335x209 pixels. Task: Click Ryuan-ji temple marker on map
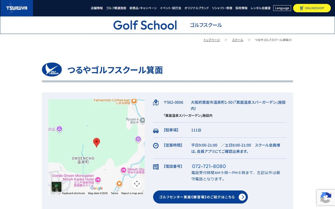142,120
